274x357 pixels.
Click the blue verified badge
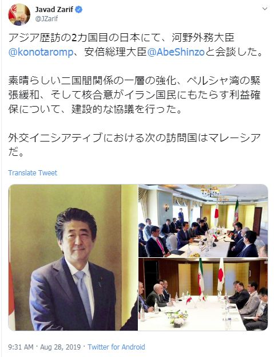pyautogui.click(x=78, y=10)
